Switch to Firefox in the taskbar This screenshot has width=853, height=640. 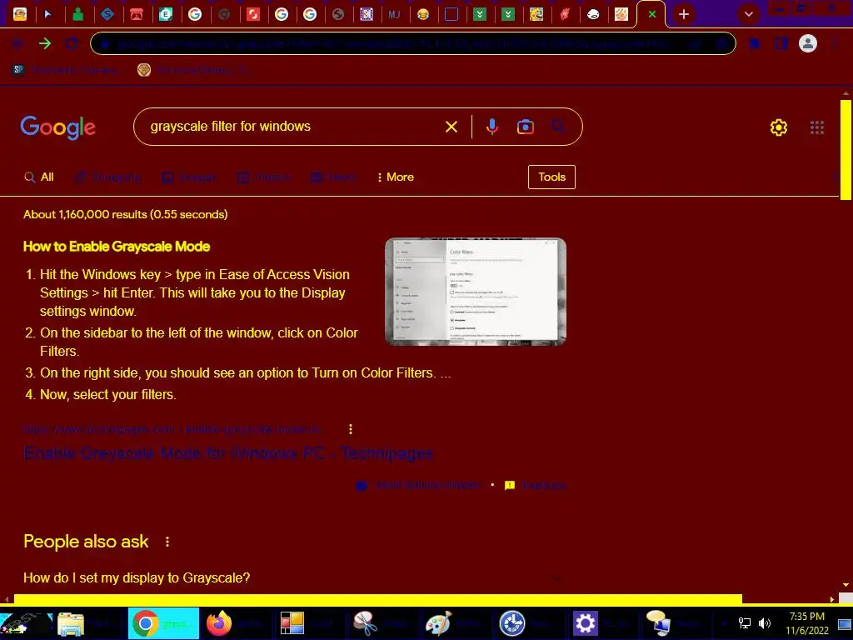pyautogui.click(x=219, y=623)
